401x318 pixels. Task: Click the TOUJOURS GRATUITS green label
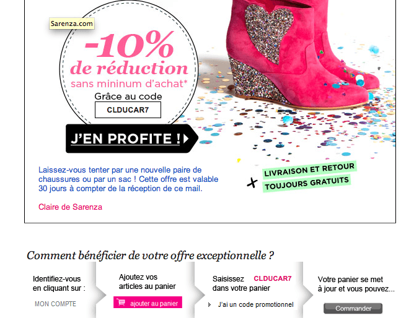pos(306,183)
